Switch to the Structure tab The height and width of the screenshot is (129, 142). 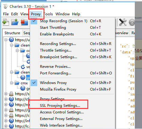pos(12,33)
